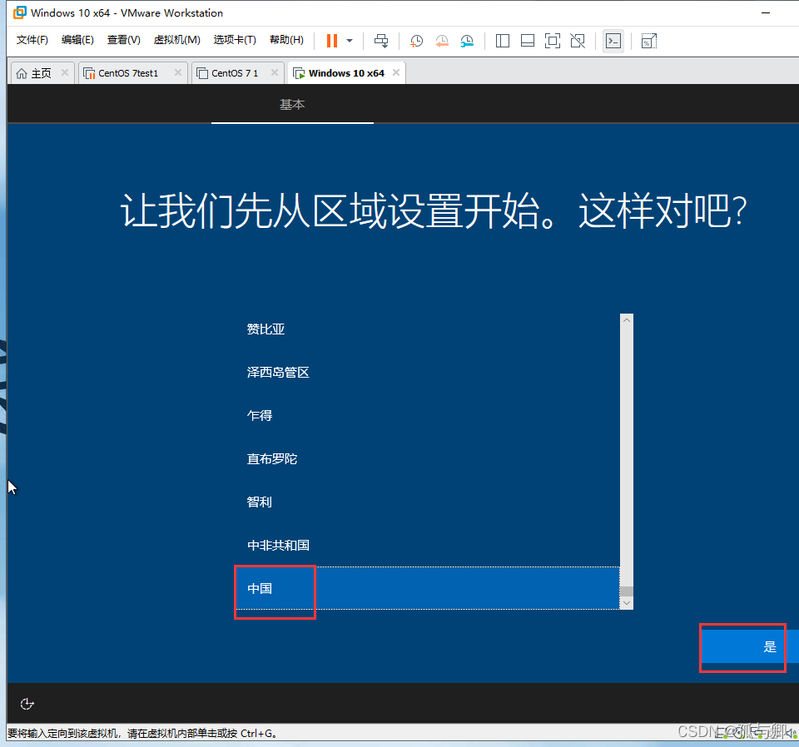Open the 编辑(E) menu
Screen dimensions: 799x747
pos(77,40)
